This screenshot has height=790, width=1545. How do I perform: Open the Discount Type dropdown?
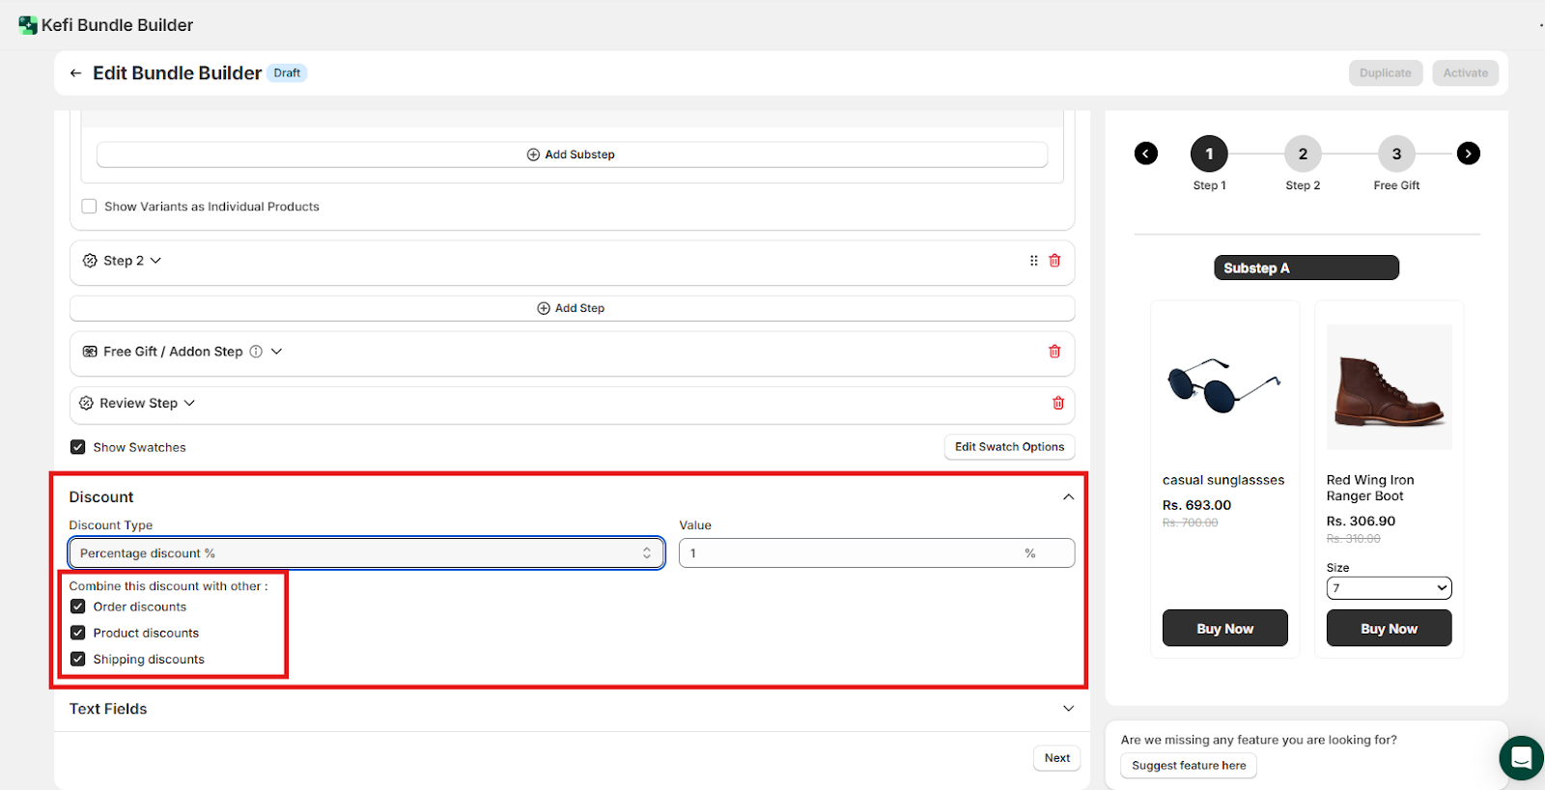click(x=366, y=553)
